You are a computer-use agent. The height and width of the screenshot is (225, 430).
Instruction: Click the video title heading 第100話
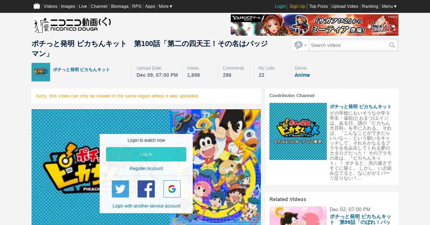click(150, 49)
